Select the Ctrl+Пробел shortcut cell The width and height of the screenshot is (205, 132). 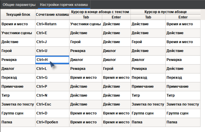(x=52, y=122)
